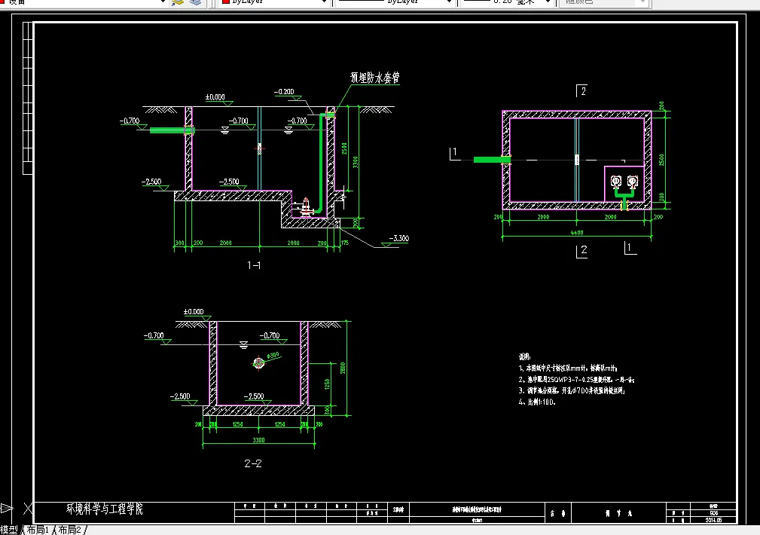The height and width of the screenshot is (535, 760).
Task: Select the note line ending 1:100
Action: pyautogui.click(x=537, y=402)
